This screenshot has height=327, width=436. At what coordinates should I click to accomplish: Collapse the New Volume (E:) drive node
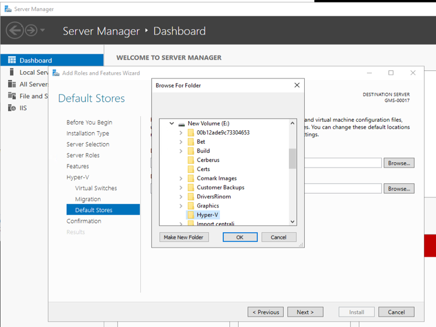pyautogui.click(x=172, y=124)
